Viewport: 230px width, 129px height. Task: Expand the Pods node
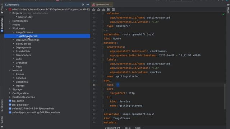pyautogui.click(x=13, y=67)
